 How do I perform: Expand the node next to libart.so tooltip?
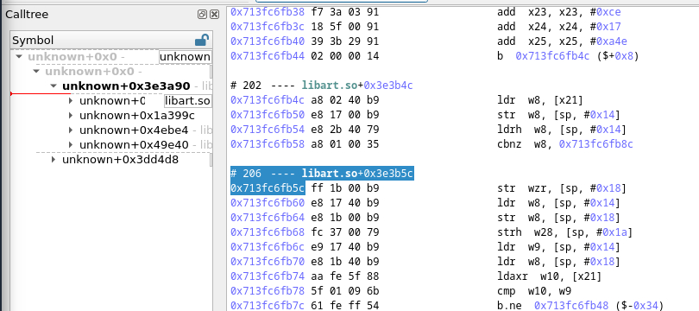point(71,101)
